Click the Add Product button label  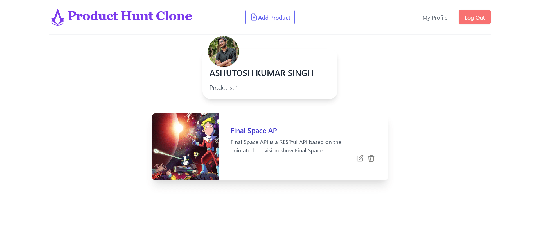(274, 18)
